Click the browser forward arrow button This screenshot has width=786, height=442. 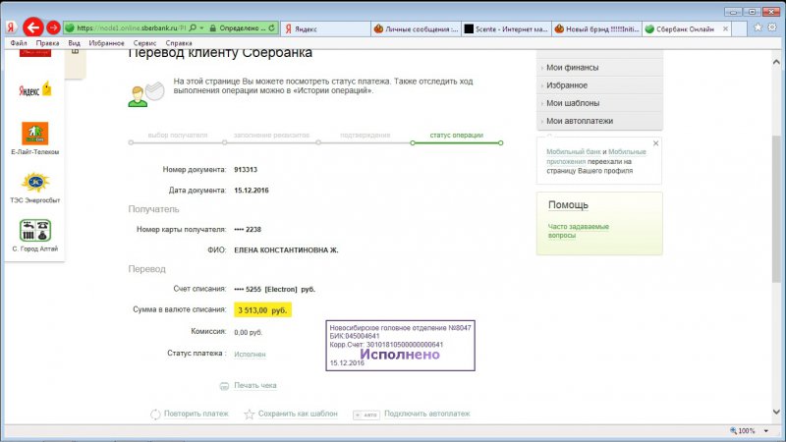point(53,28)
